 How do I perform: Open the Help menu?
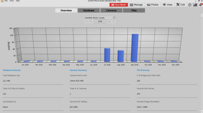pyautogui.click(x=18, y=1)
